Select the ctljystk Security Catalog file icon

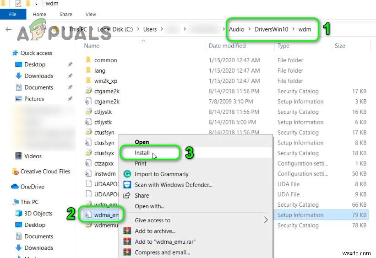tap(88, 112)
